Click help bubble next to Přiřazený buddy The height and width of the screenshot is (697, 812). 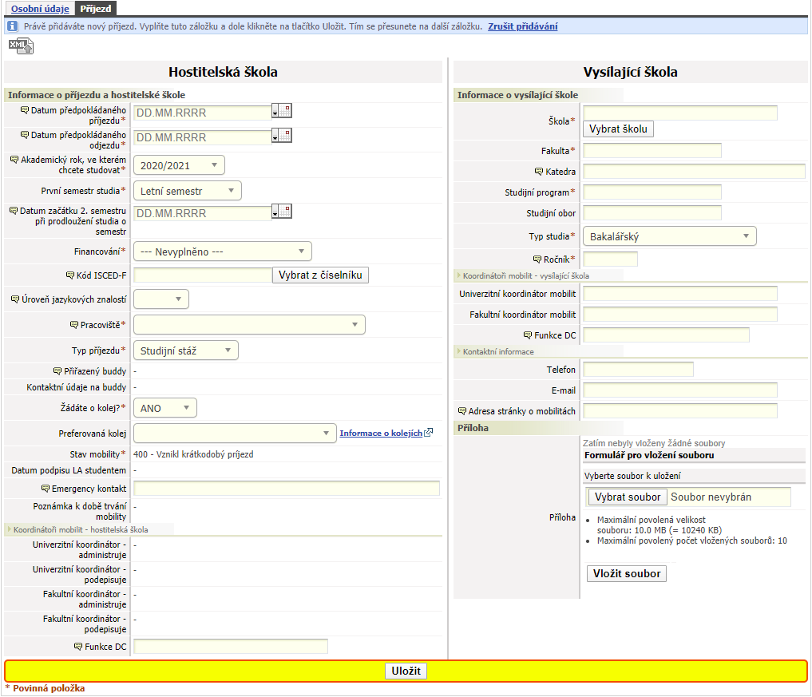(x=57, y=370)
